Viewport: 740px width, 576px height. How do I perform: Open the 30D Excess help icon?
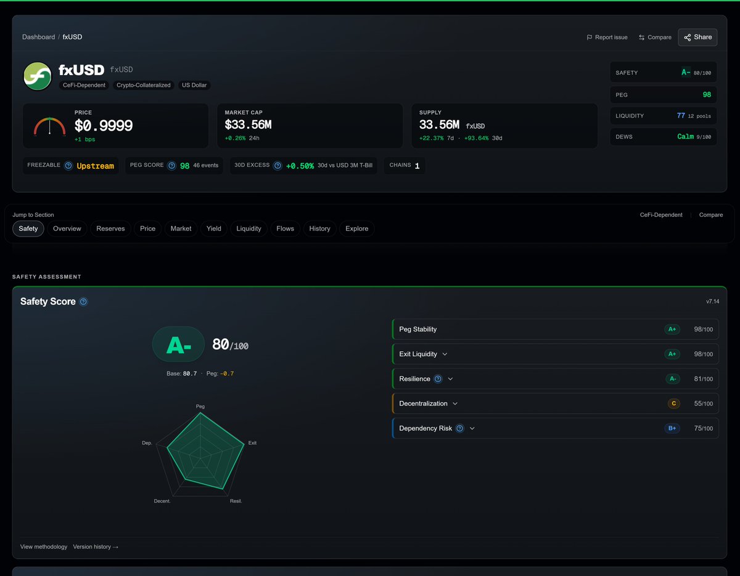[x=278, y=166]
